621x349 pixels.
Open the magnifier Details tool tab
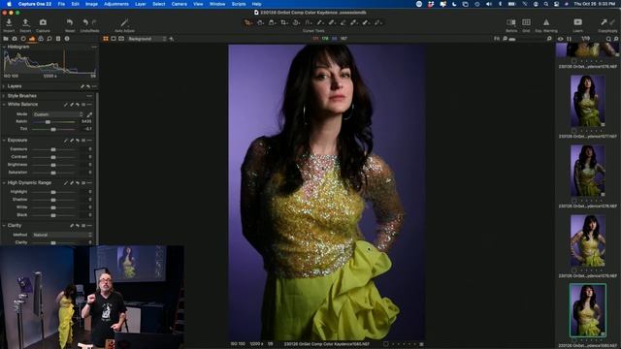point(49,39)
